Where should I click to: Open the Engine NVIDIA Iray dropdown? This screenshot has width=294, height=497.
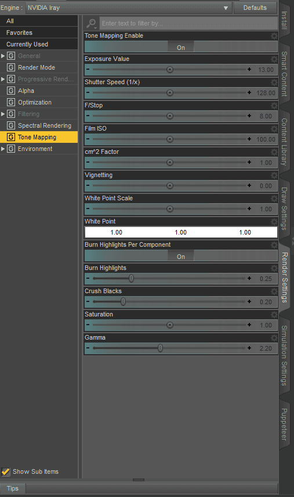click(x=129, y=8)
